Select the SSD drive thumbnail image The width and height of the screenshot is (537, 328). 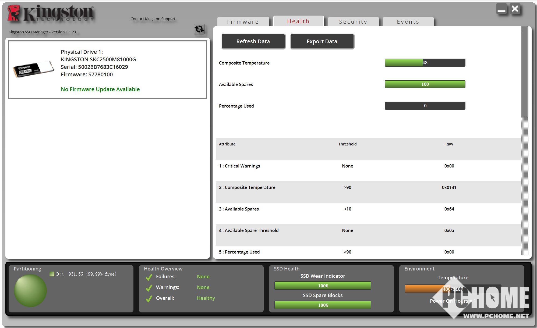tap(33, 69)
